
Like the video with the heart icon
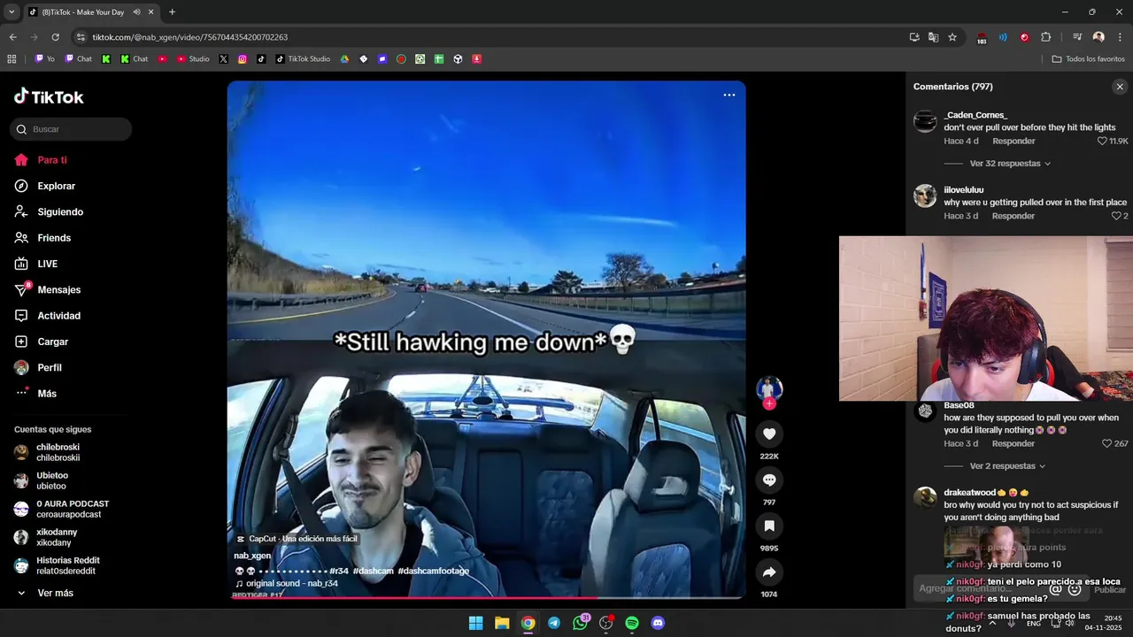pyautogui.click(x=769, y=434)
